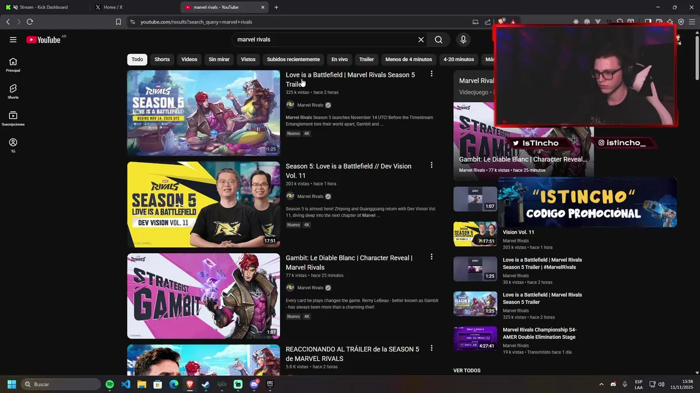Switch to the Stream - Kick Dashboard tab
700x393 pixels.
click(44, 7)
